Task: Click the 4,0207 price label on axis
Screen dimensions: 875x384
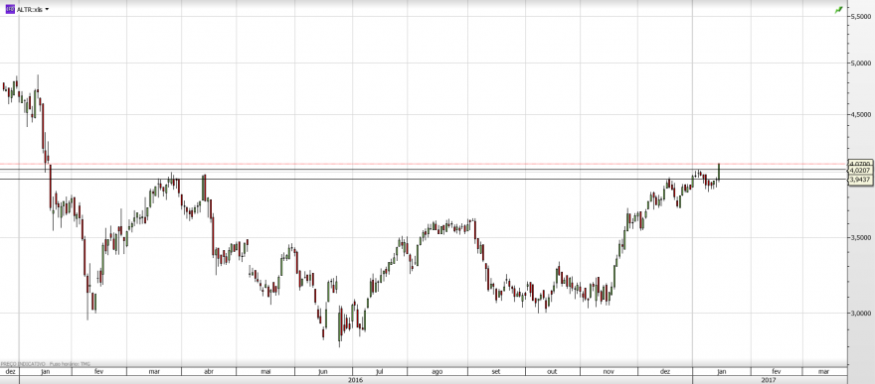Action: coord(860,171)
